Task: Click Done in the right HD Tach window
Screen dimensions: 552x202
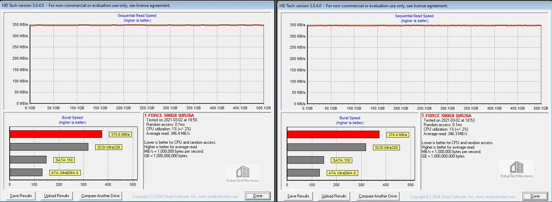Action: tap(535, 196)
